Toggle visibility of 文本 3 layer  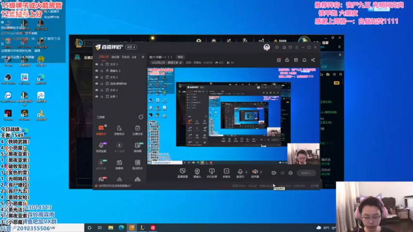97,90
